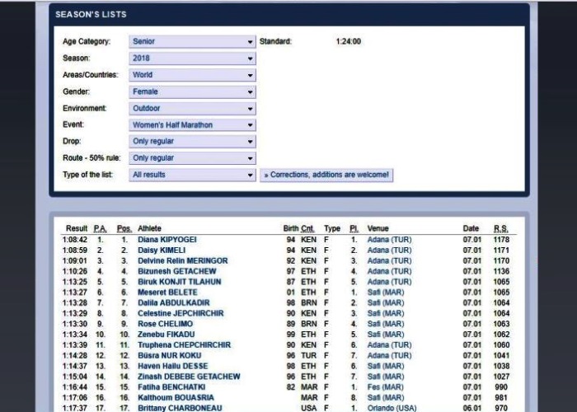Open the Route - 50% rule dropdown
The width and height of the screenshot is (577, 412).
(x=192, y=158)
